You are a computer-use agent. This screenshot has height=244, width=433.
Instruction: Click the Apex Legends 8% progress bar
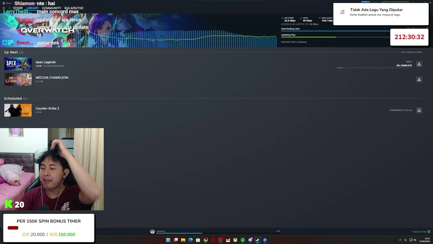[x=374, y=68]
